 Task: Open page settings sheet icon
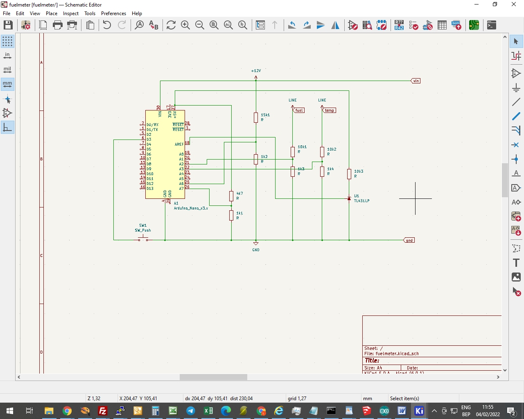(43, 25)
